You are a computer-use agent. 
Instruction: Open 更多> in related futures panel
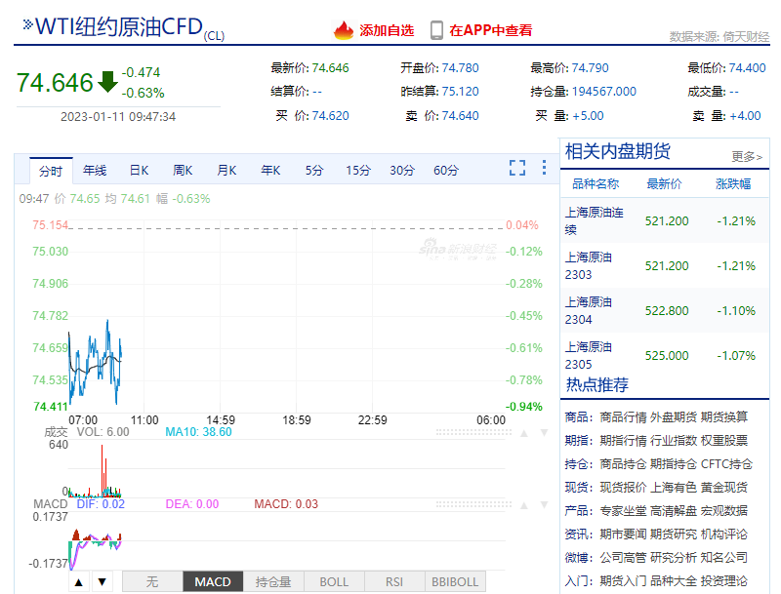click(747, 157)
